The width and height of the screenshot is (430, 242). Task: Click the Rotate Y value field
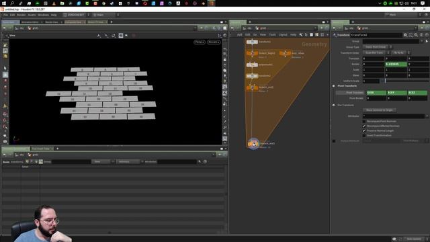click(396, 65)
